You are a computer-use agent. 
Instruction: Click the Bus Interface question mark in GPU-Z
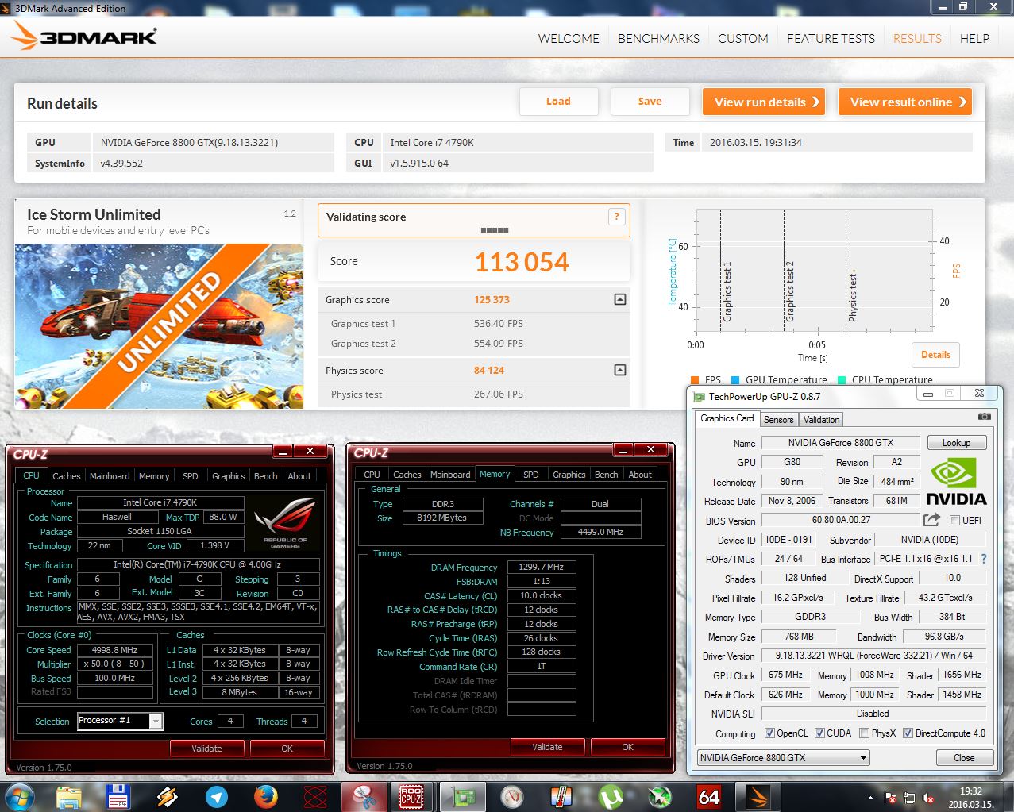coord(984,559)
